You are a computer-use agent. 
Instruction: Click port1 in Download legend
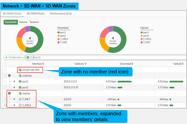click(61, 32)
